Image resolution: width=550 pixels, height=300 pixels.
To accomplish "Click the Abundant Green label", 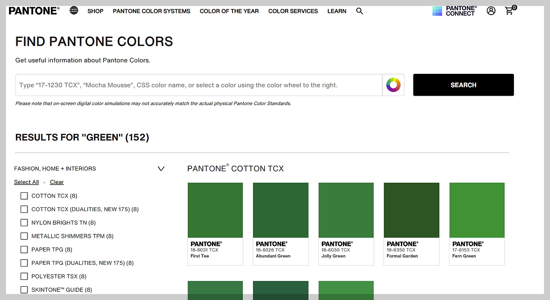I will click(273, 256).
